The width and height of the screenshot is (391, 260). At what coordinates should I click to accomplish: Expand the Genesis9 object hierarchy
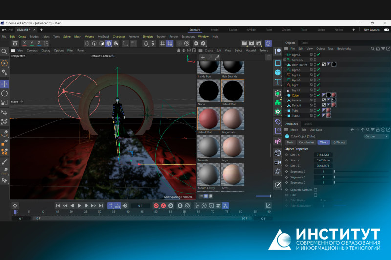285,60
